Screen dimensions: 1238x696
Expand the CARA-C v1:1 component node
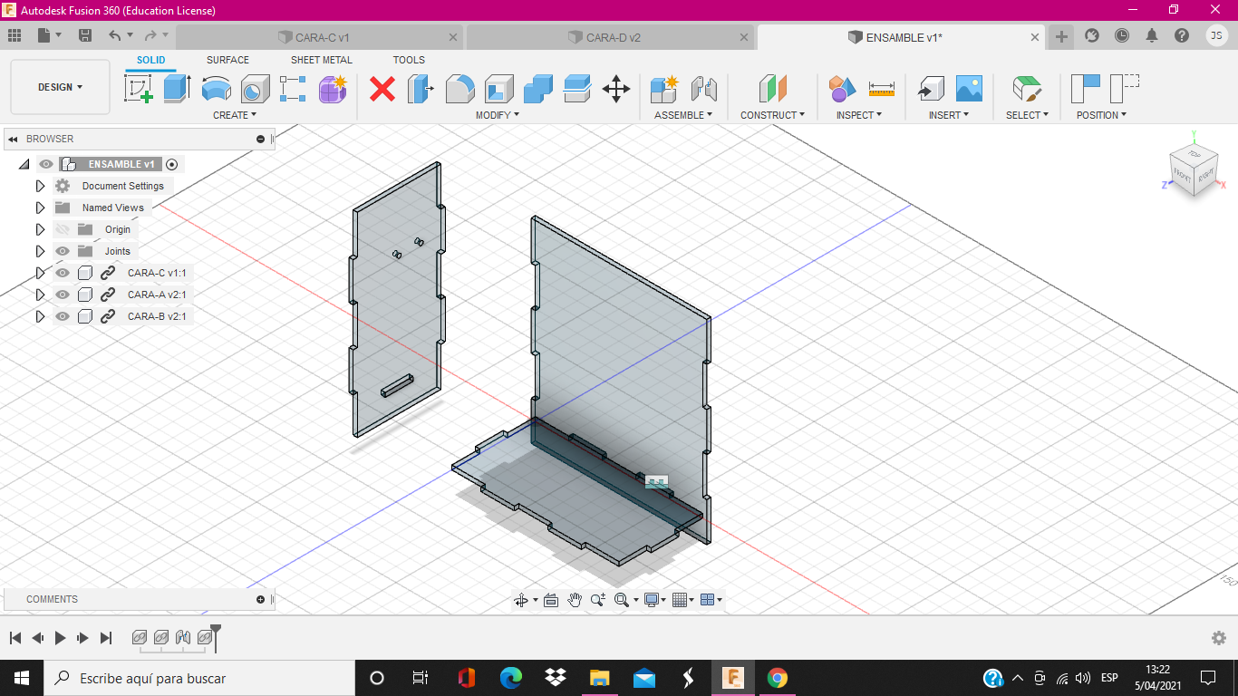point(40,273)
